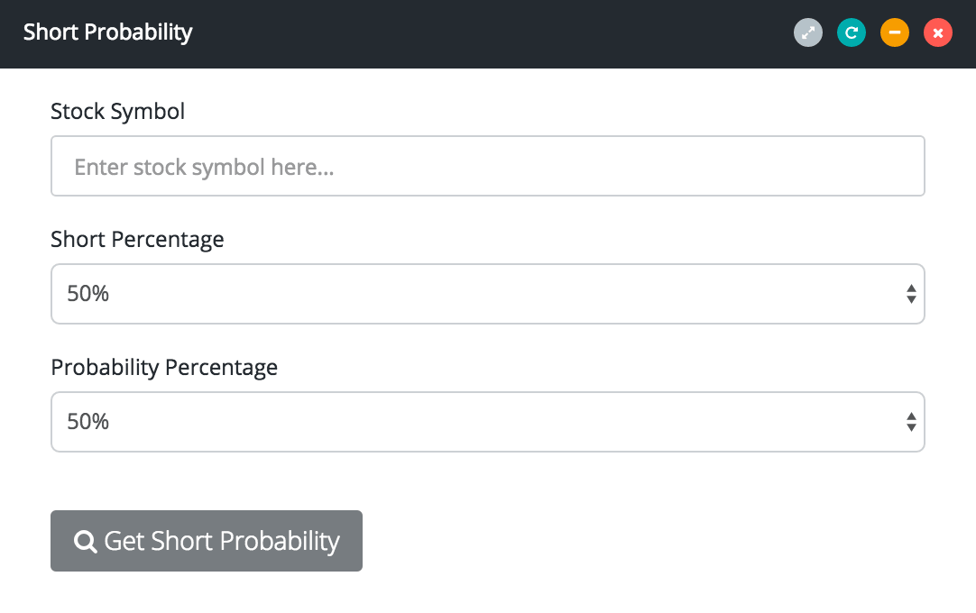Collapse the panel with the orange minus icon

[895, 33]
